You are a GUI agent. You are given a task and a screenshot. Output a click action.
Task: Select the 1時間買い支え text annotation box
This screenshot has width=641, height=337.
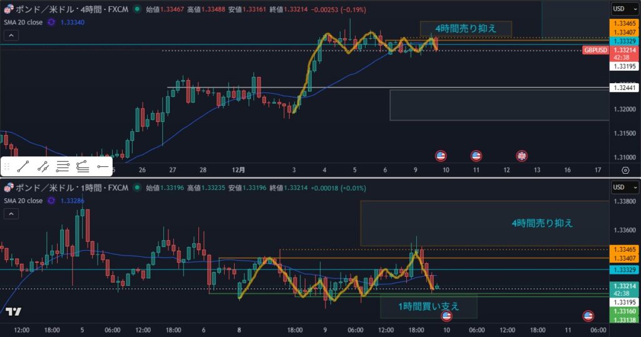click(x=429, y=306)
